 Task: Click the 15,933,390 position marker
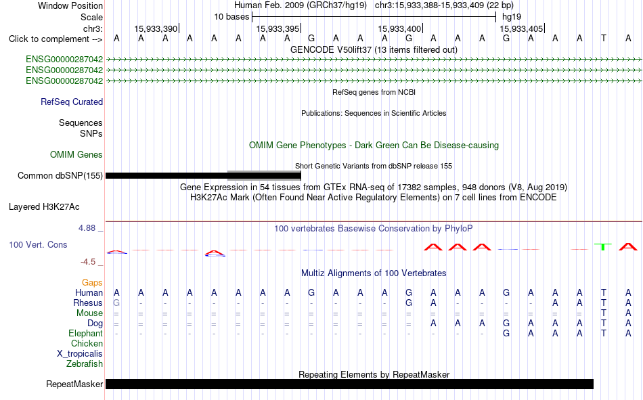(156, 28)
